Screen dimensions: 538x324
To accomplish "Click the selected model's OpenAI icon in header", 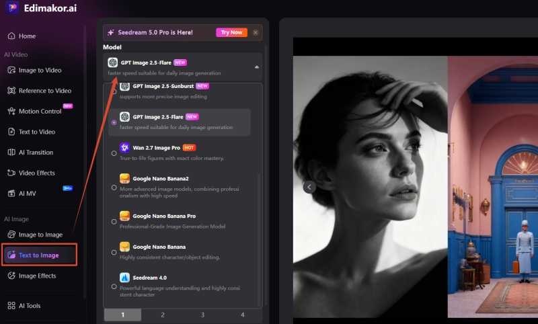I will [112, 63].
